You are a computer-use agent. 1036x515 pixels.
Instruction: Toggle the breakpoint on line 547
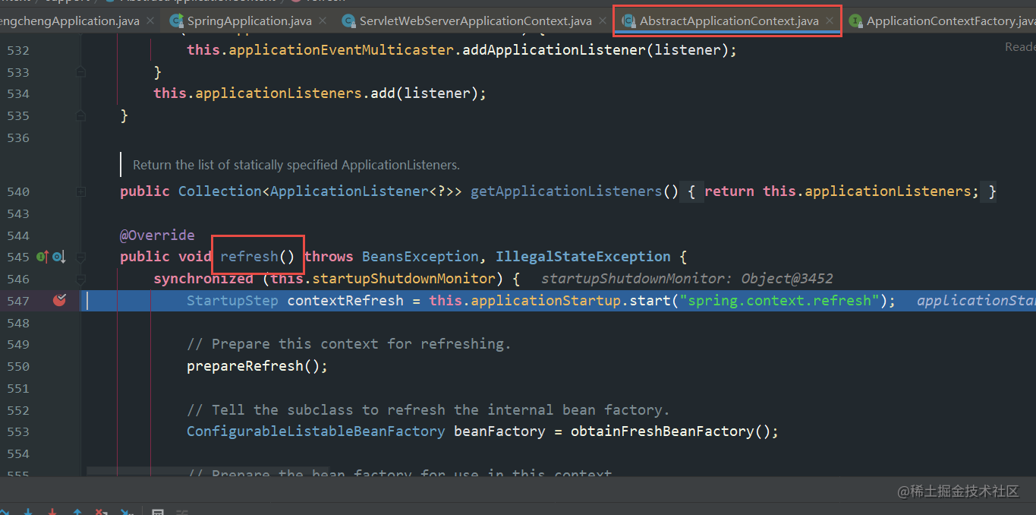click(59, 301)
